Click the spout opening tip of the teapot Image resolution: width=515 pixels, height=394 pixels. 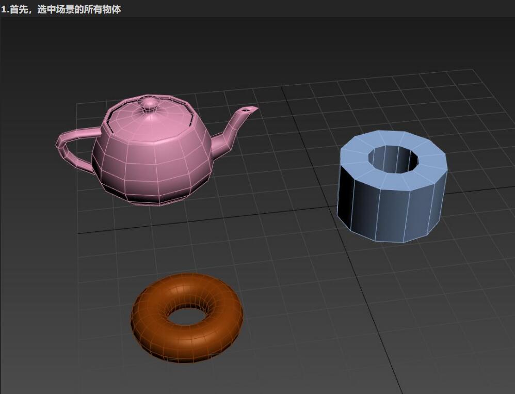point(250,109)
